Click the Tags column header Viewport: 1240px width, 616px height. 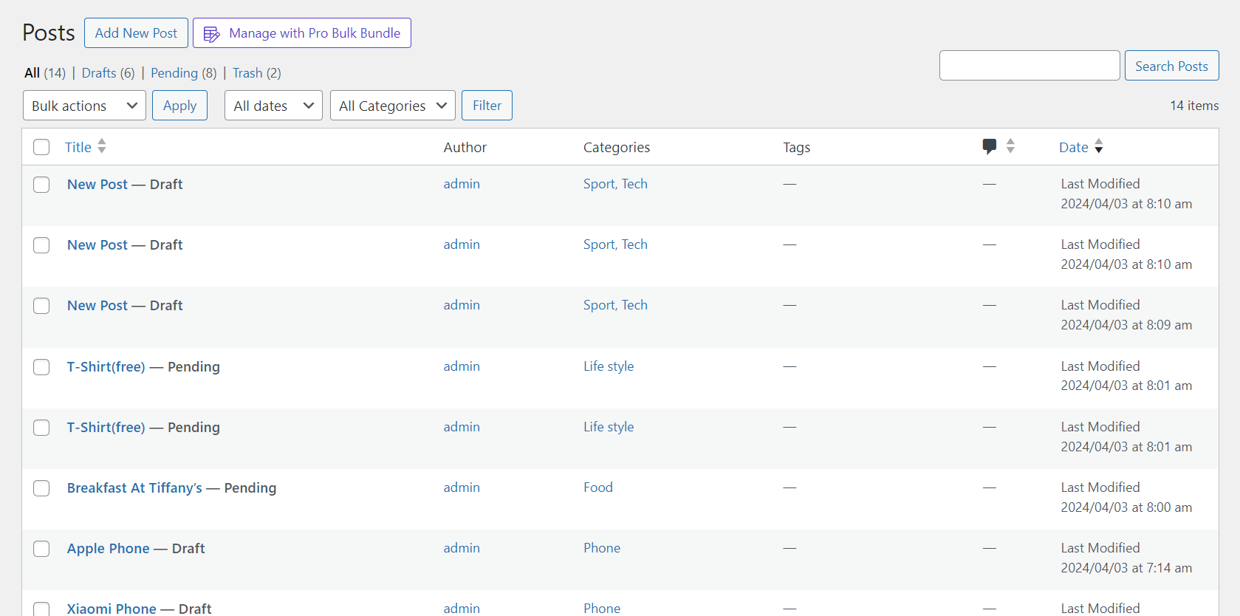tap(797, 147)
